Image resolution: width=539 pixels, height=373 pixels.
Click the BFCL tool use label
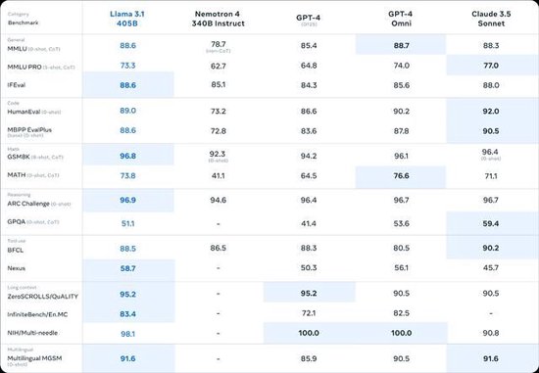pyautogui.click(x=16, y=250)
